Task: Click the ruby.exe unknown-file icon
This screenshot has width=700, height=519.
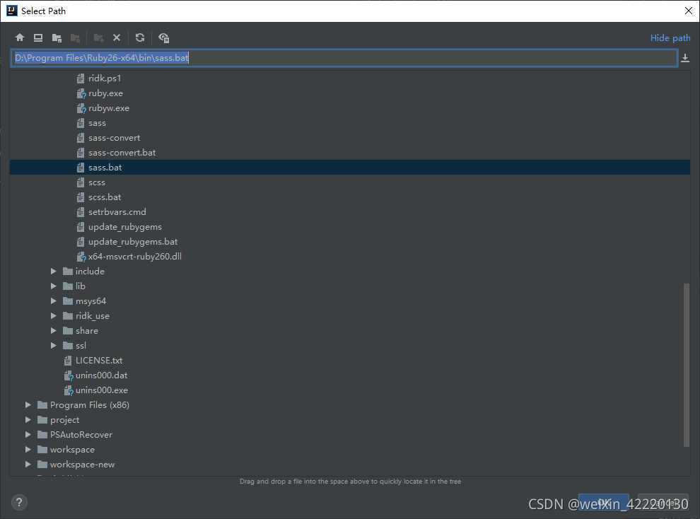Action: point(81,93)
